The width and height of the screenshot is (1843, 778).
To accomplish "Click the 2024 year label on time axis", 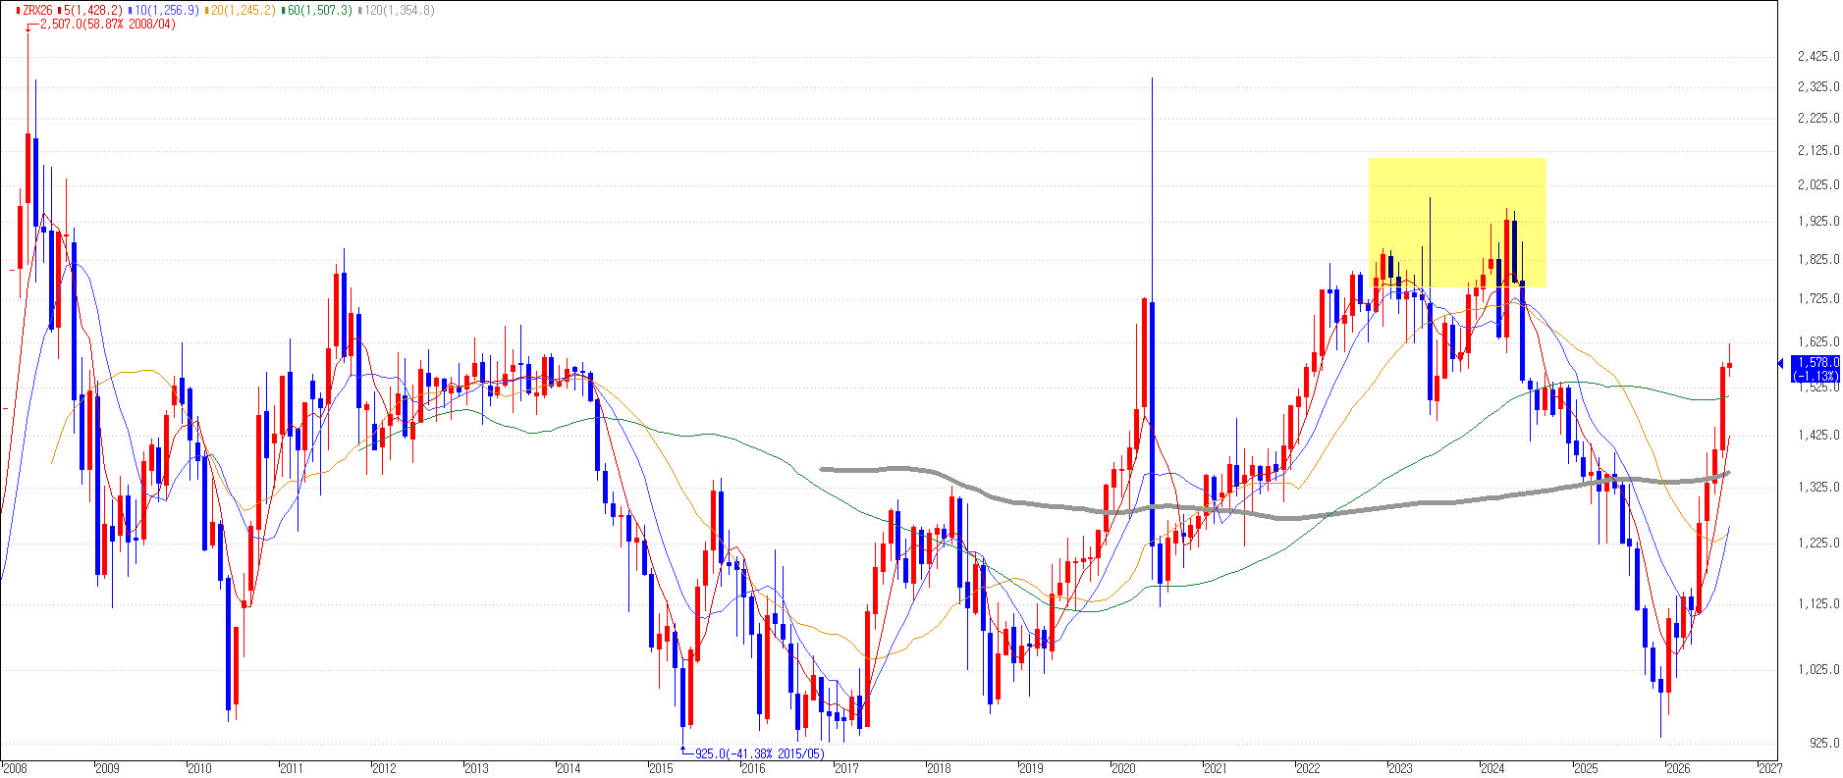I will [1492, 768].
